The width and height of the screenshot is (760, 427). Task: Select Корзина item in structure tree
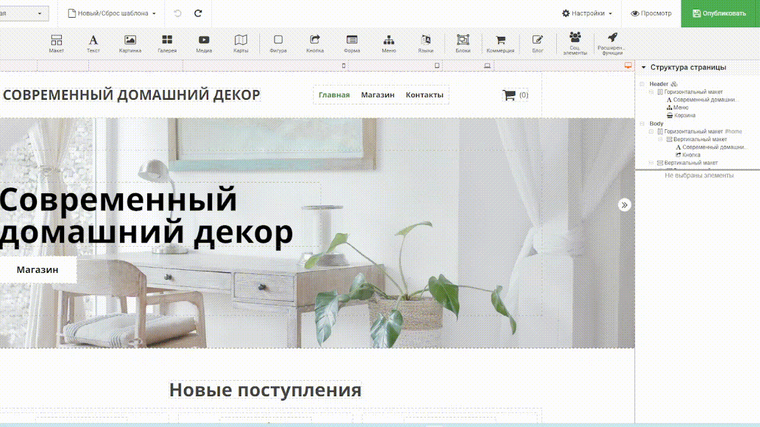click(684, 116)
